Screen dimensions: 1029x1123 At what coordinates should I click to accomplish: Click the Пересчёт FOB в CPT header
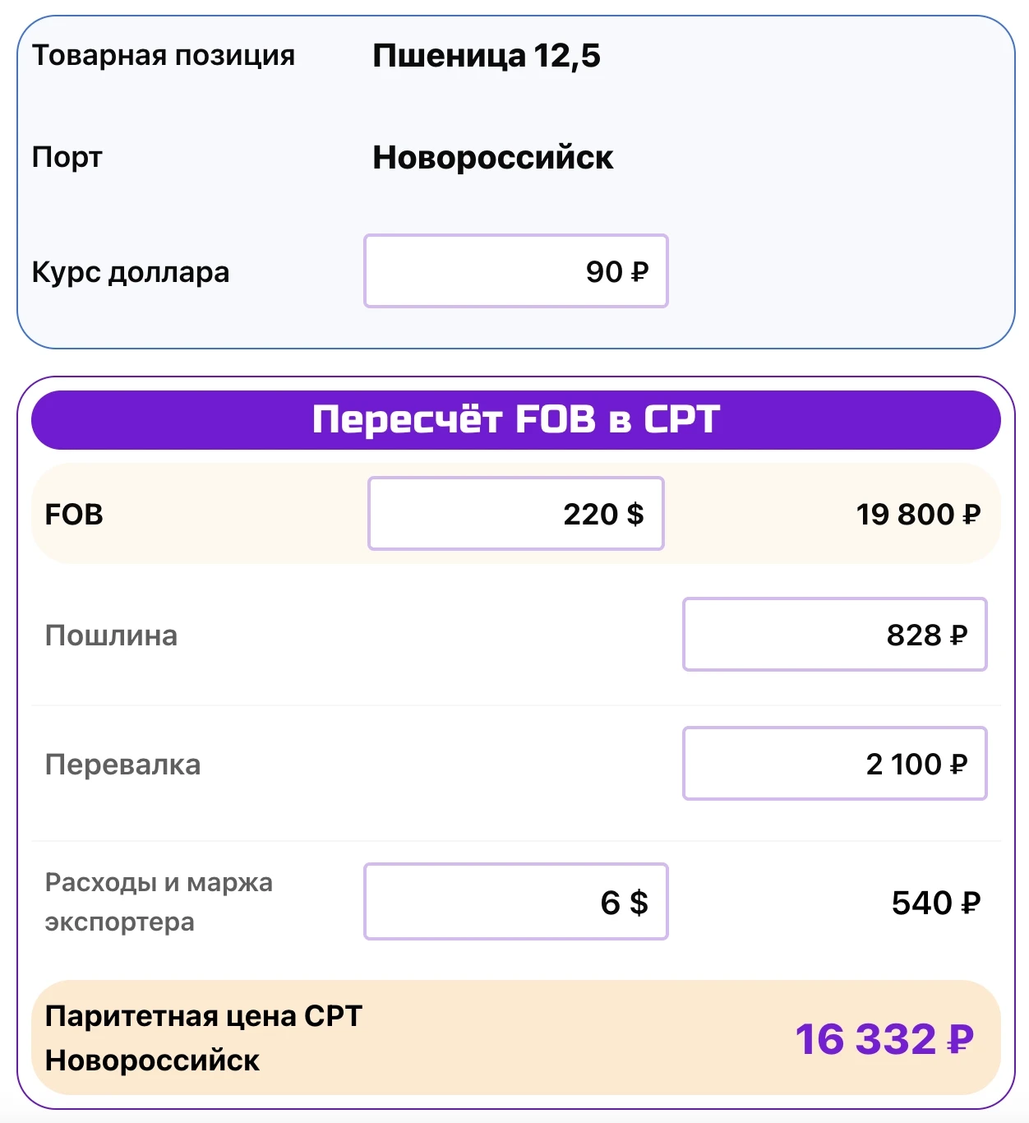[515, 420]
